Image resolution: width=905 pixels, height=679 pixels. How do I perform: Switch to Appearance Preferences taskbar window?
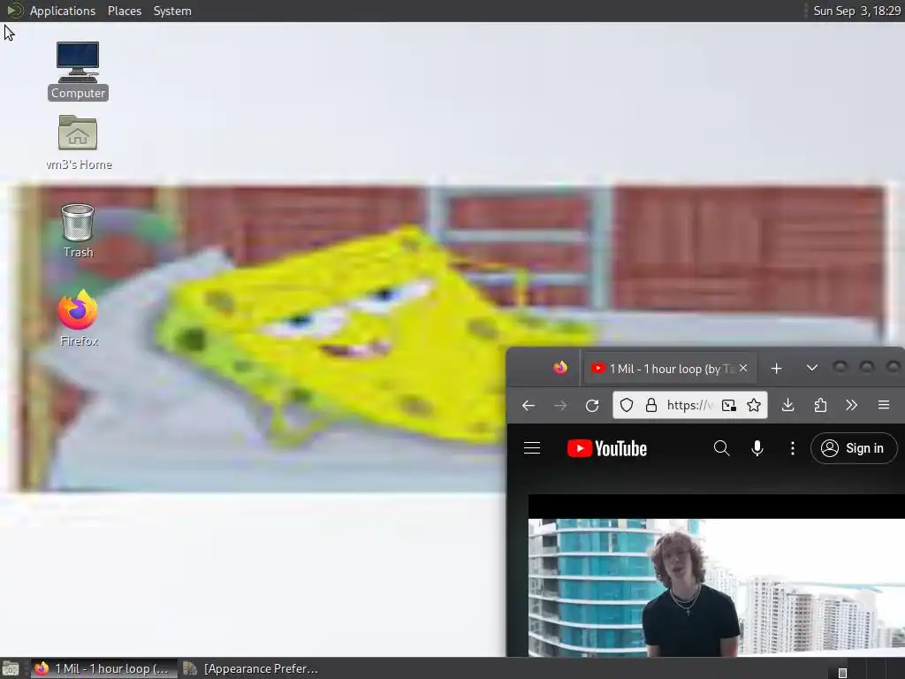pos(251,668)
